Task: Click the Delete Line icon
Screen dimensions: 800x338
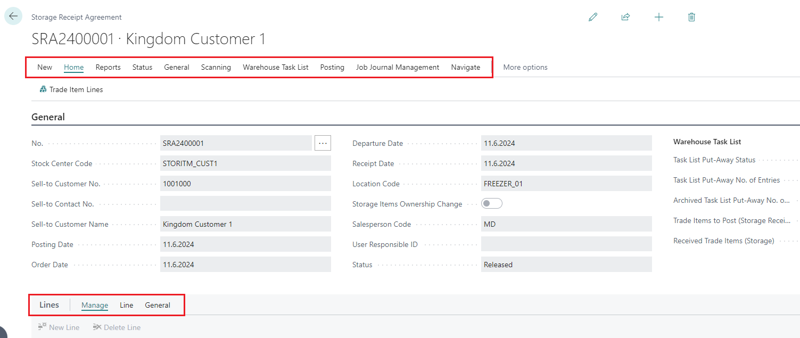Action: click(97, 327)
